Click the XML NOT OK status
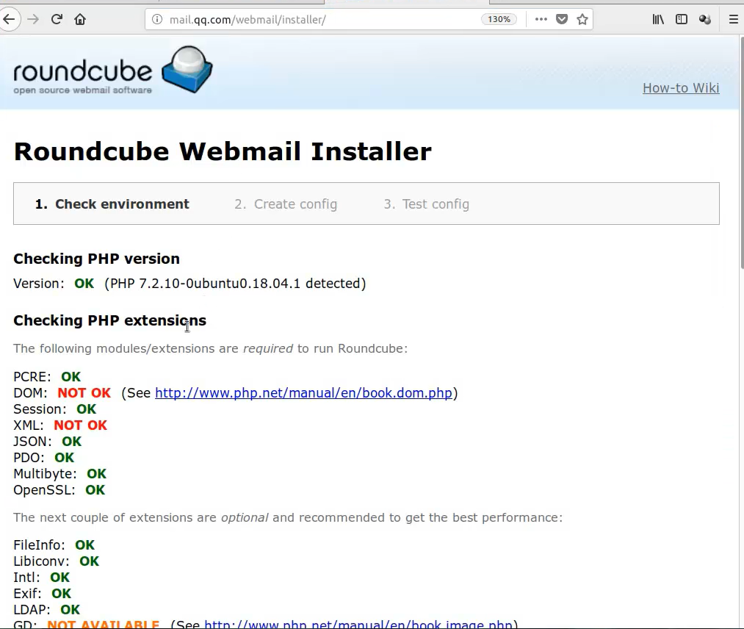This screenshot has height=629, width=744. 80,425
